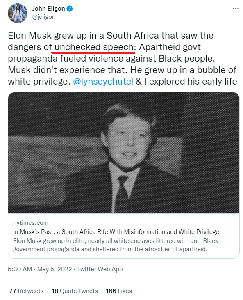Open the three-dot more options menu
The image size is (243, 300).
click(236, 9)
